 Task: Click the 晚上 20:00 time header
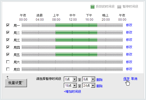tap(106, 18)
